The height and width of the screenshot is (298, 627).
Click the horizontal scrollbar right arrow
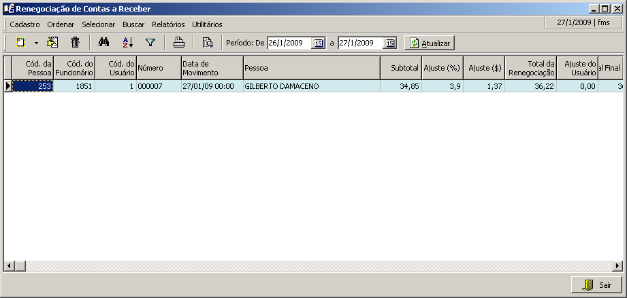pos(617,265)
